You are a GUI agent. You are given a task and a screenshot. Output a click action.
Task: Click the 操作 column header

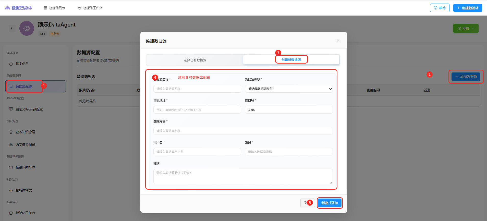tap(428, 90)
